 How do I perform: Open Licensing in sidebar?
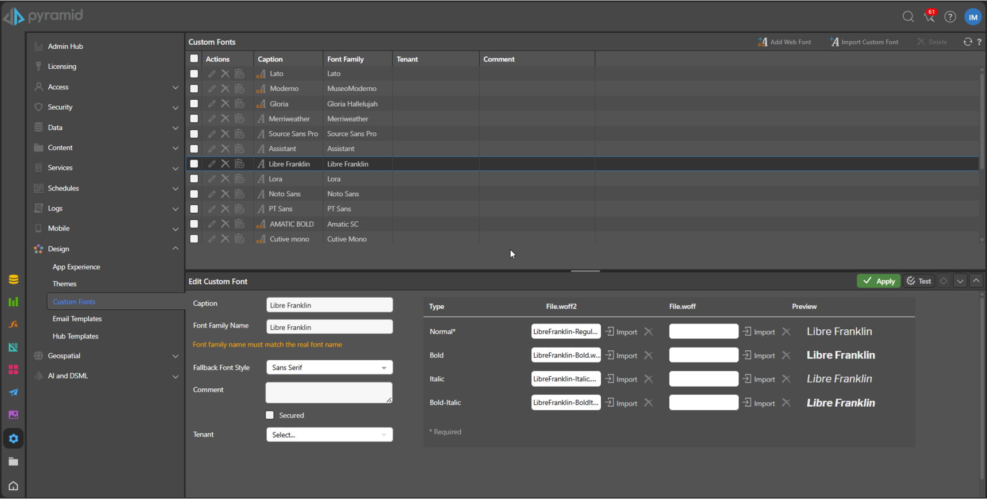coord(62,67)
